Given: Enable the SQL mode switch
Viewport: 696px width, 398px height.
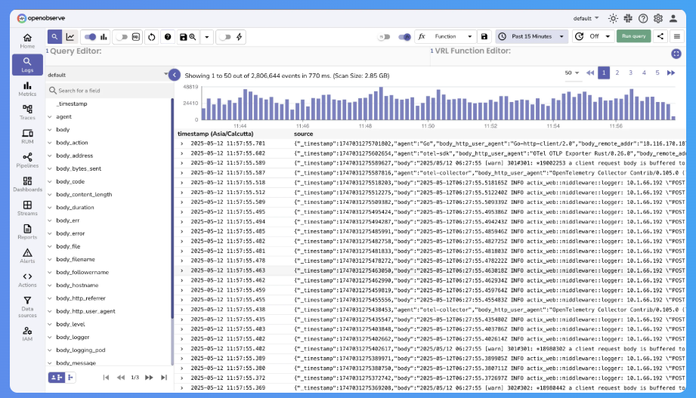Looking at the screenshot, I should [122, 37].
